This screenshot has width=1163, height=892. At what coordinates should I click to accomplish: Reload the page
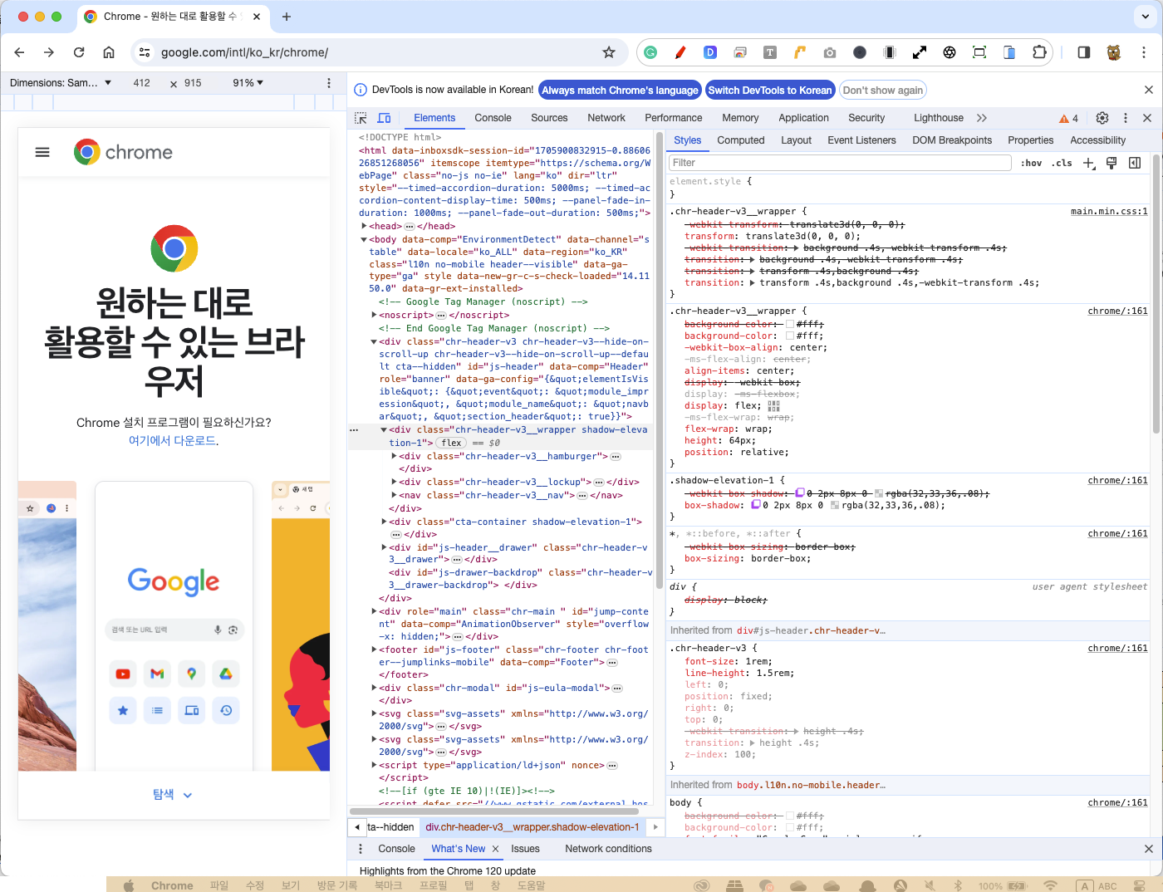point(79,52)
